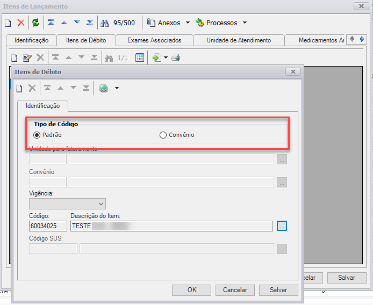
Task: Open dropdown arrow beside globe icon
Action: [x=117, y=88]
